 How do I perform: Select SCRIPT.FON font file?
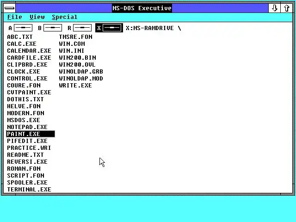(x=26, y=176)
